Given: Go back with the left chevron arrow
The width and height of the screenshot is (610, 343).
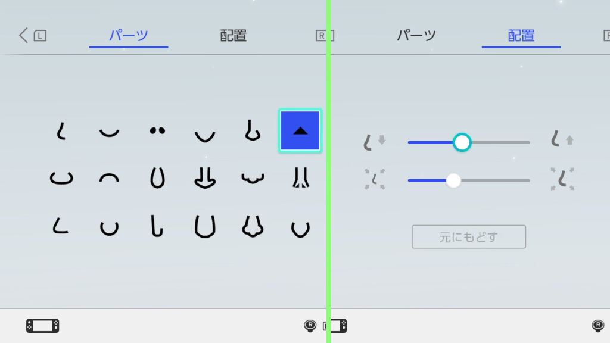Looking at the screenshot, I should coord(23,35).
